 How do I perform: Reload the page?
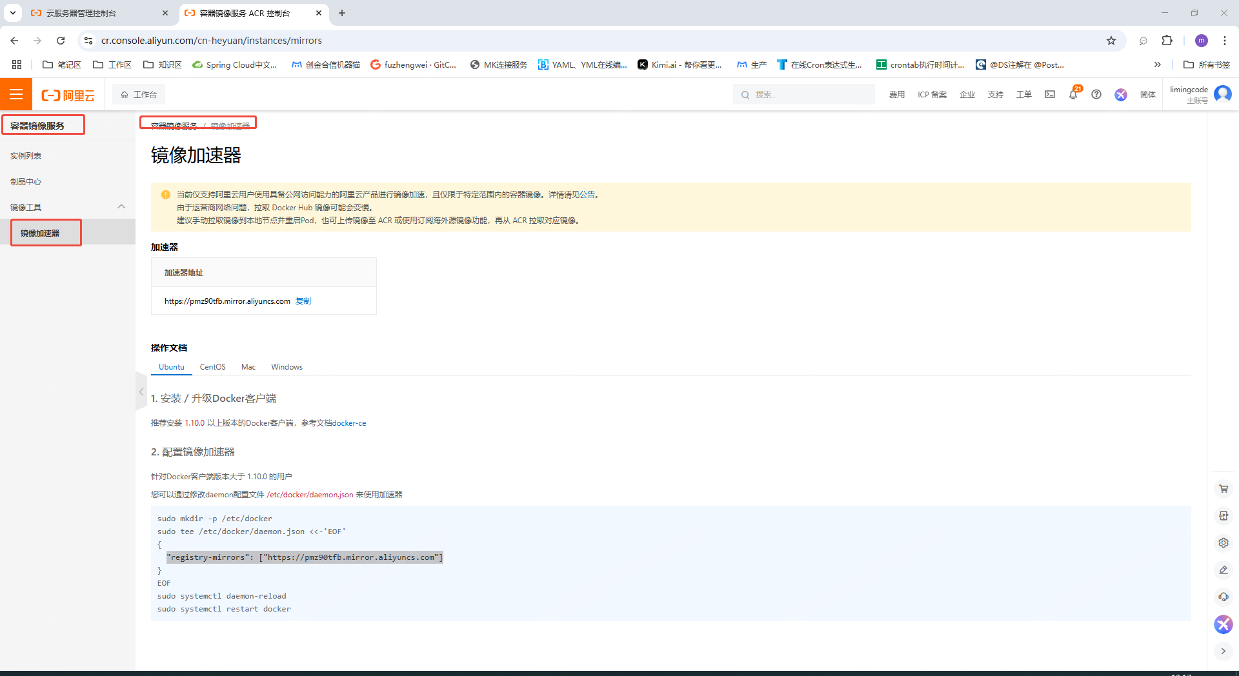pyautogui.click(x=61, y=41)
